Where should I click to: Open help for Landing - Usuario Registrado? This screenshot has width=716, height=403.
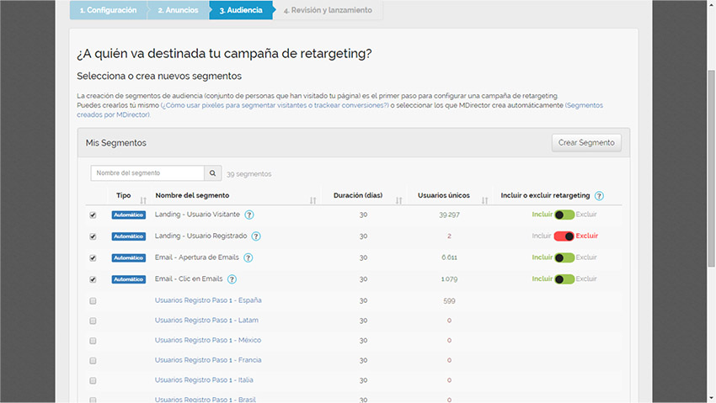(256, 236)
